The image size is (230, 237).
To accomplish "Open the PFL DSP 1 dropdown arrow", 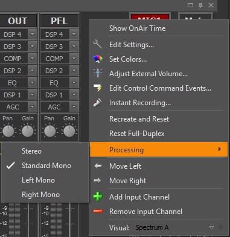I will (x=74, y=95).
